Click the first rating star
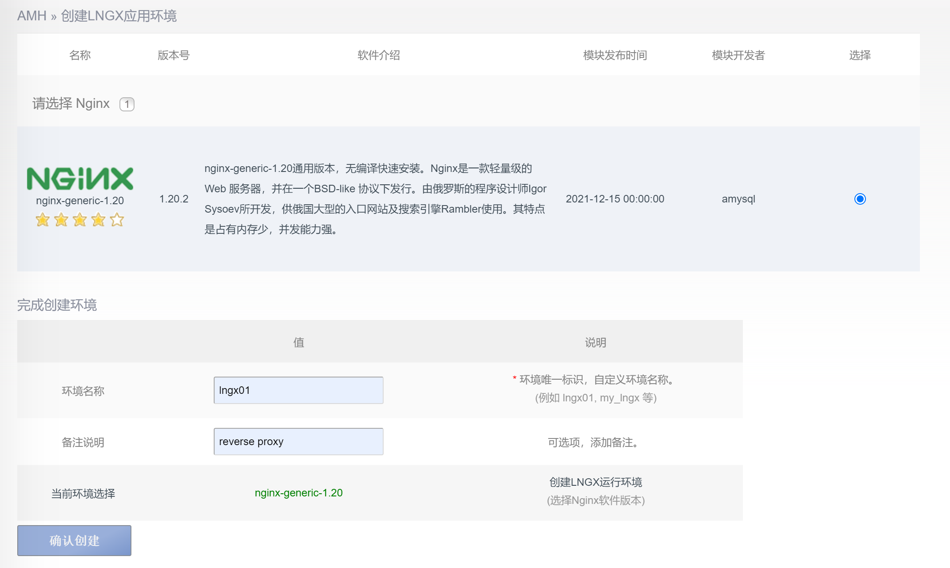 coord(42,220)
